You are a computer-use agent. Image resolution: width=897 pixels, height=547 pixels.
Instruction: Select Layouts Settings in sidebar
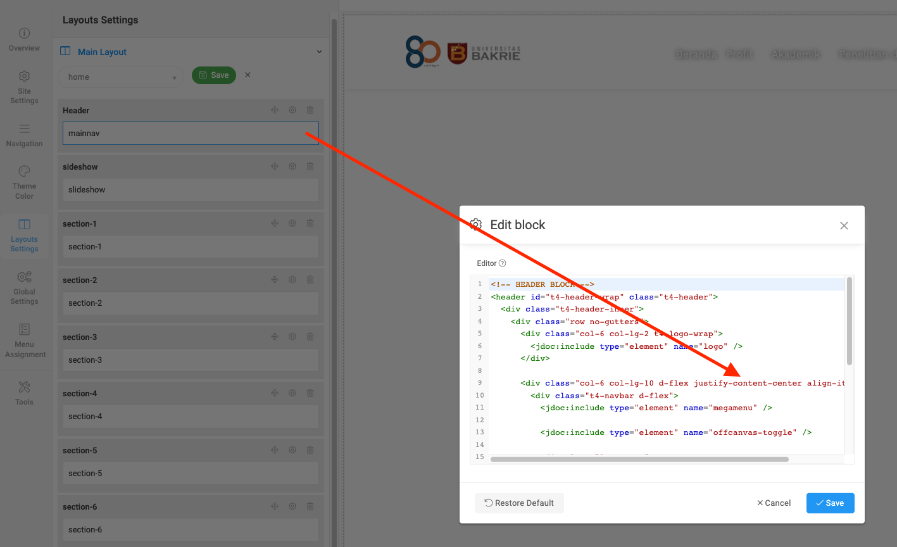(x=24, y=236)
